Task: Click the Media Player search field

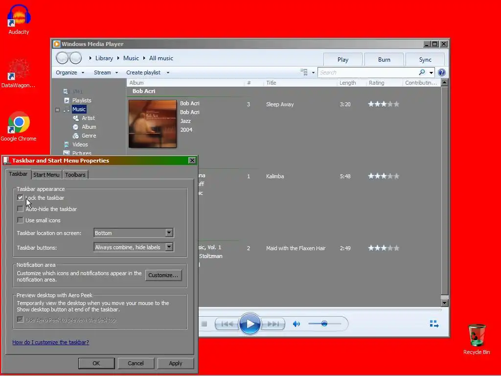Action: [x=367, y=72]
